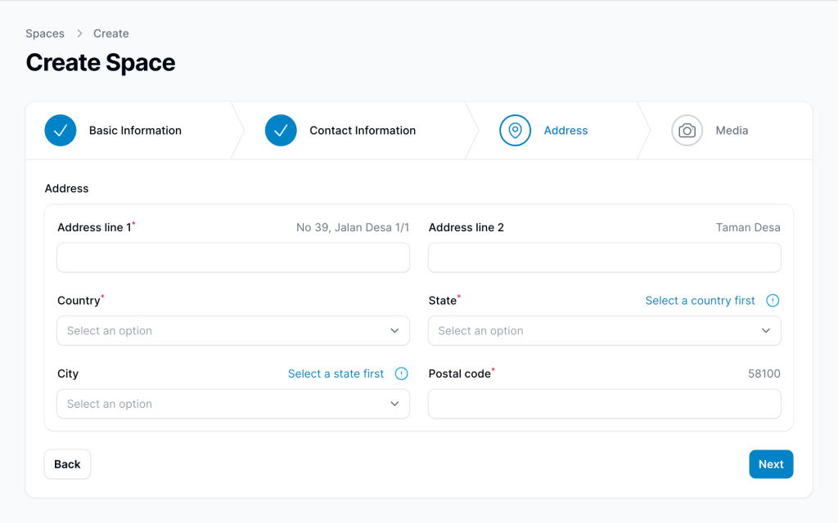The image size is (838, 523).
Task: Click the State dropdown chevron arrow
Action: tap(766, 331)
